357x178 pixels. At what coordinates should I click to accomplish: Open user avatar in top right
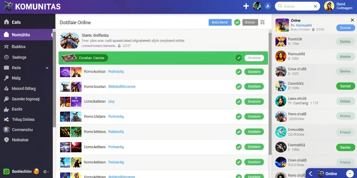pos(329,6)
